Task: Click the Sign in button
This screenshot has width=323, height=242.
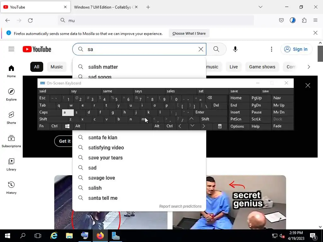Action: pos(296,49)
